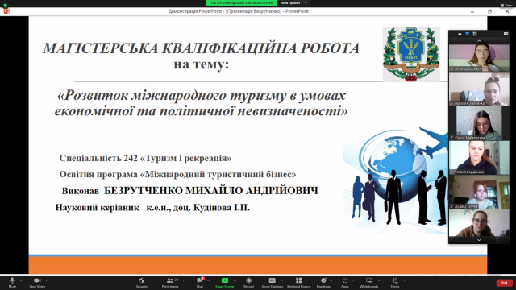
Task: Open the View Options dropdown
Action: click(x=293, y=3)
